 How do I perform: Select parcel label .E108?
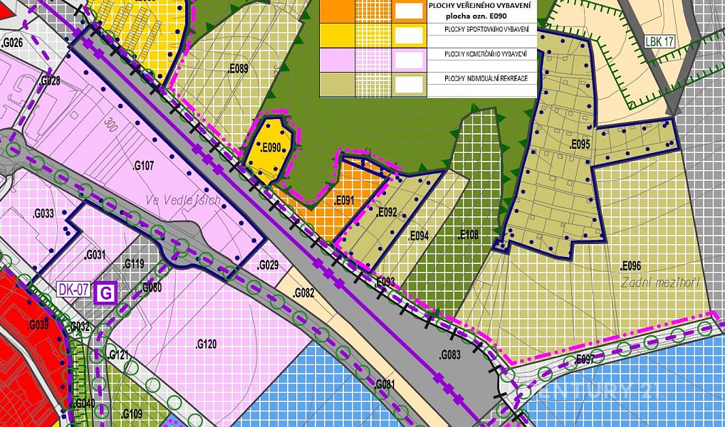pos(468,235)
